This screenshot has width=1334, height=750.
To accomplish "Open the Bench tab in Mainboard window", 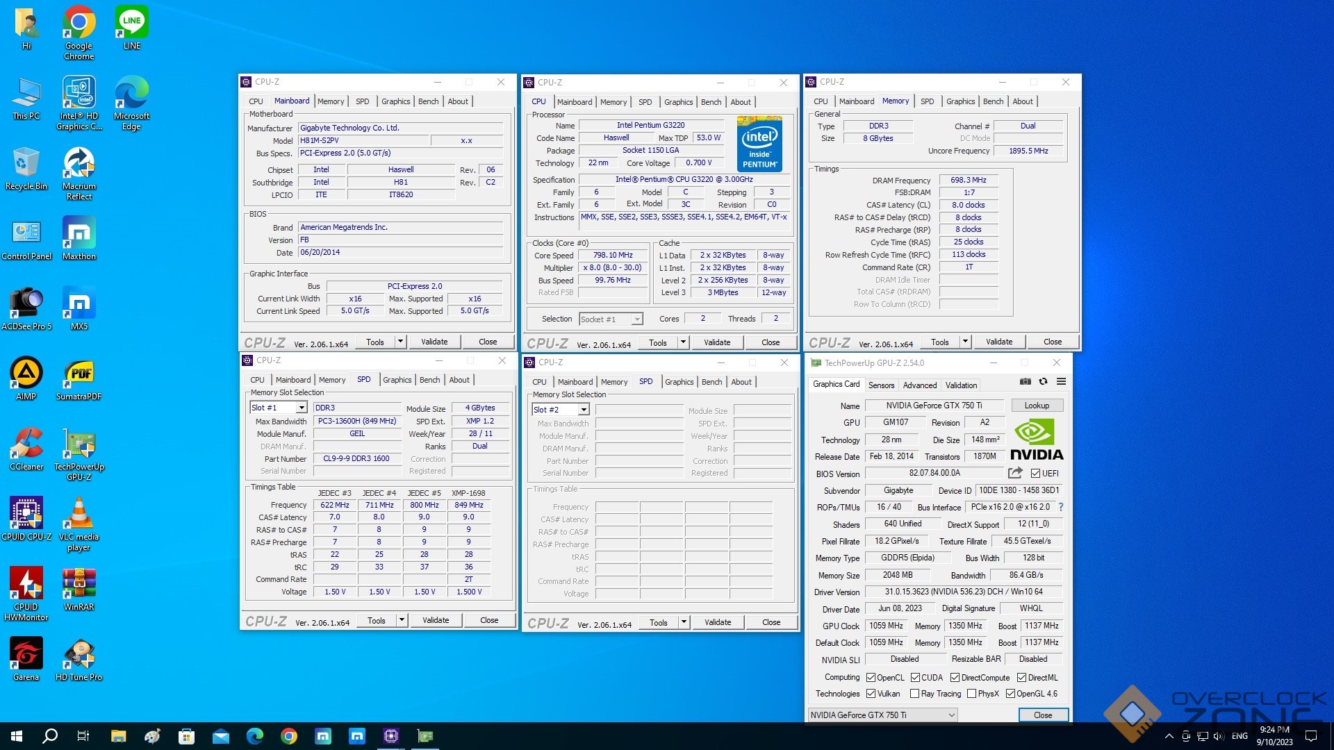I will click(428, 101).
